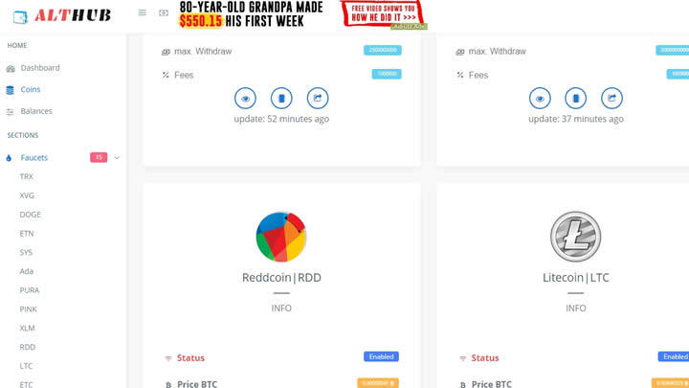Open the TRX faucet link
This screenshot has height=388, width=689.
[x=27, y=176]
